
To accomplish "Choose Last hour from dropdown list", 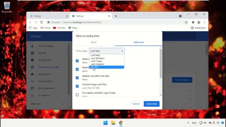I will coord(107,55).
